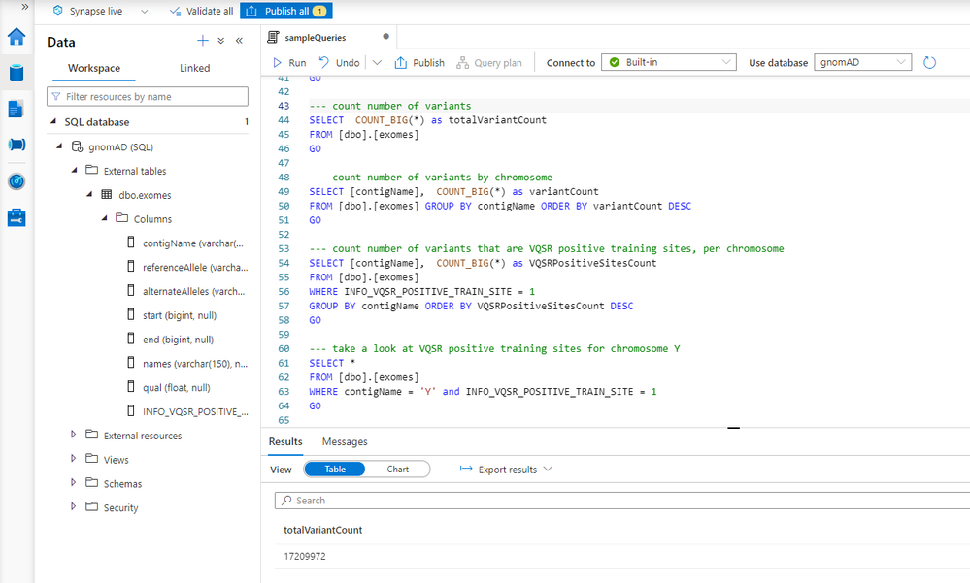Open the Monitor hub icon
Screen dimensions: 970x583
(x=17, y=181)
